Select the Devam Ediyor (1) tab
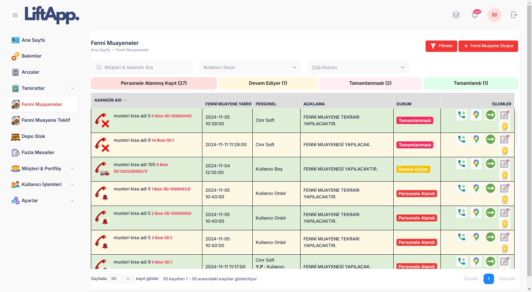Viewport: 532px width, 292px height. pyautogui.click(x=268, y=83)
